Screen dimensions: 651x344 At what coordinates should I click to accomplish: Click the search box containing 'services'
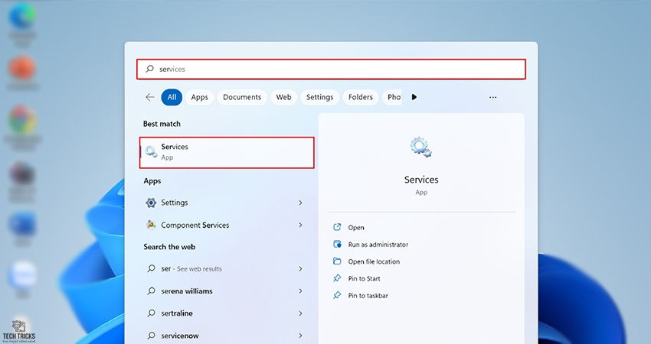(x=331, y=70)
